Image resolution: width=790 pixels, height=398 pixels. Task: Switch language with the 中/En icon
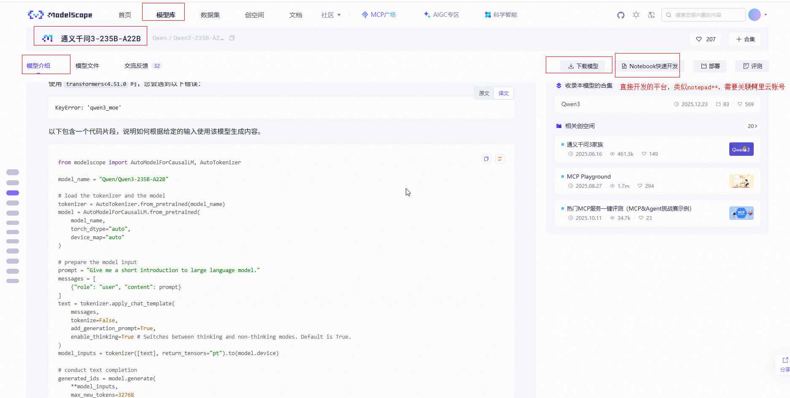click(651, 15)
